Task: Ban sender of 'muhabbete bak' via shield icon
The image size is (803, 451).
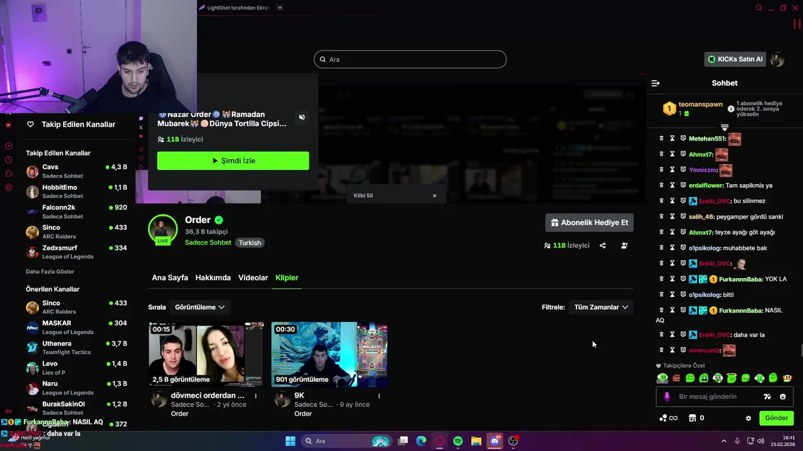Action: pos(683,248)
